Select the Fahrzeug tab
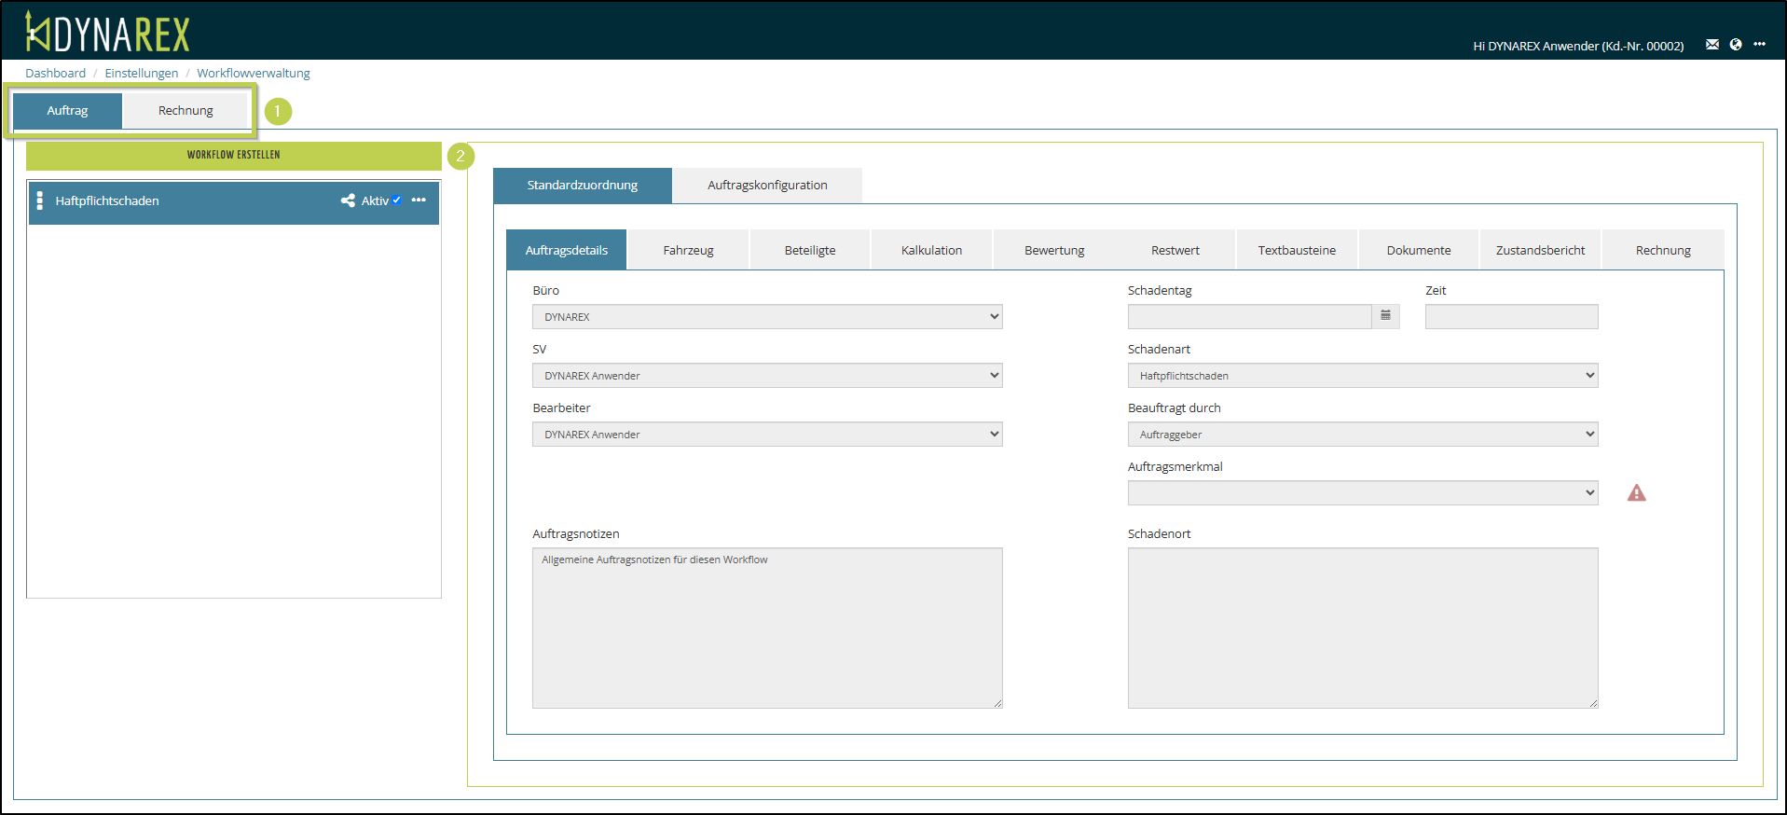 coord(688,251)
